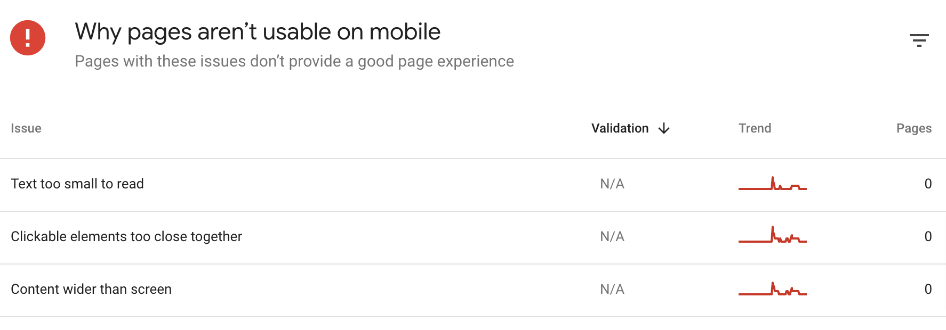Sort by the Validation column

click(x=619, y=128)
